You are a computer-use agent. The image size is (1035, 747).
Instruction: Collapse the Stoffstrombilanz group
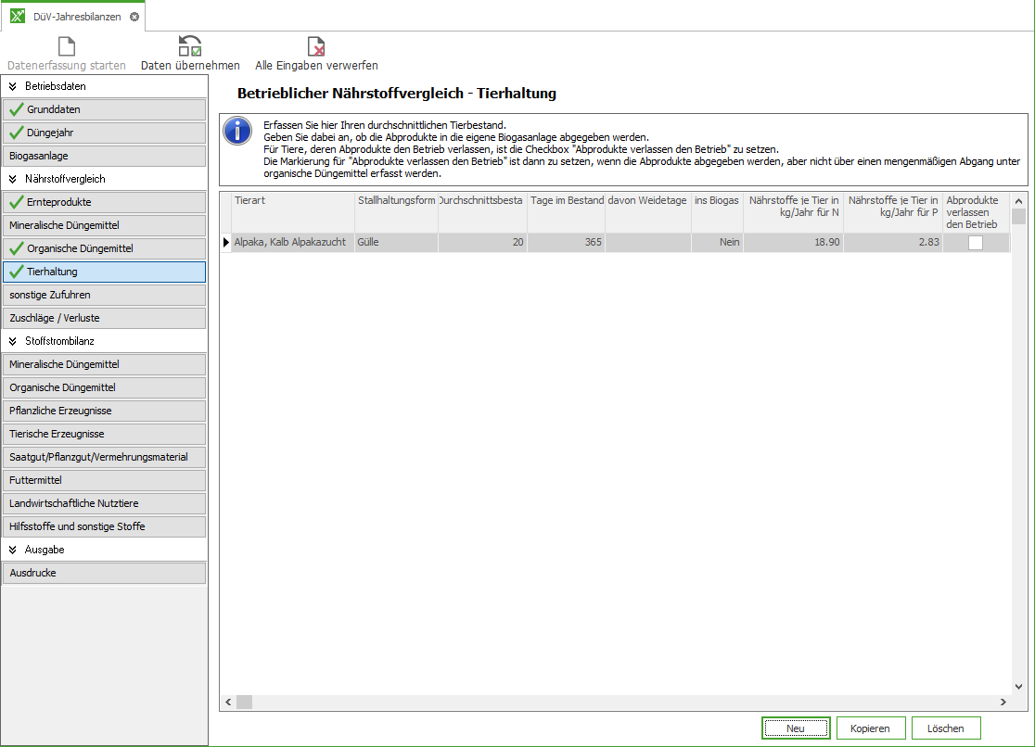coord(13,341)
